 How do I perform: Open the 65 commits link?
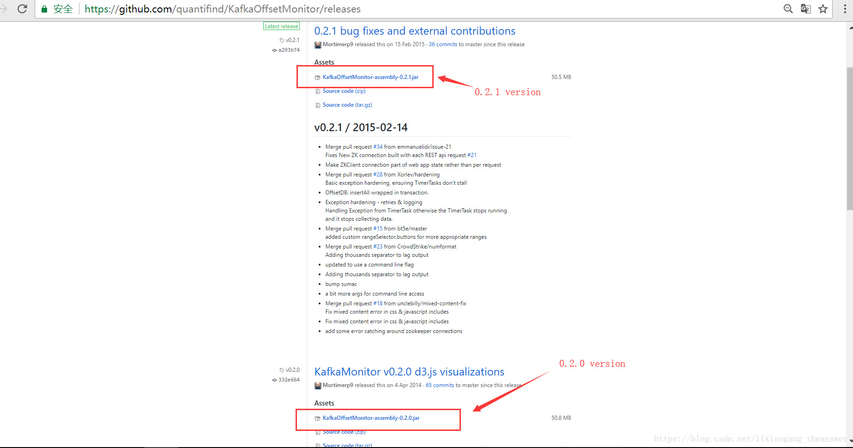pos(440,385)
